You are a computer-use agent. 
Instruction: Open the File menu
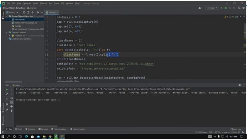pos(8,3)
